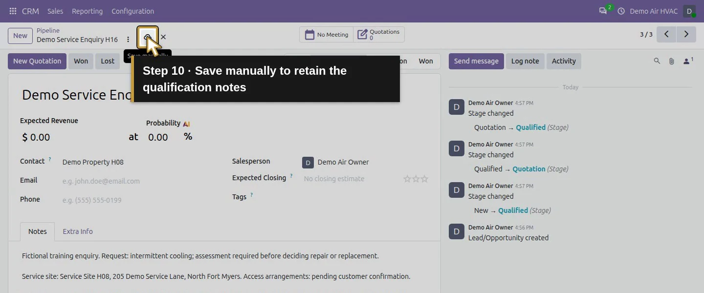Go back to the Pipeline breadcrumb
The width and height of the screenshot is (704, 293).
(48, 30)
